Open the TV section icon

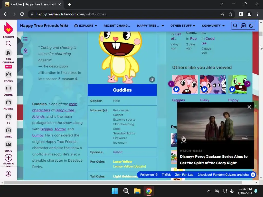[8, 116]
